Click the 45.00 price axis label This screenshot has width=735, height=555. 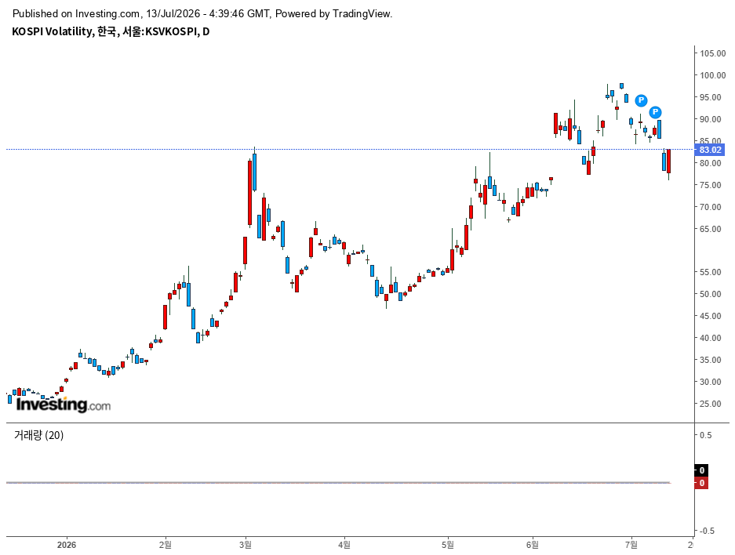tap(711, 316)
